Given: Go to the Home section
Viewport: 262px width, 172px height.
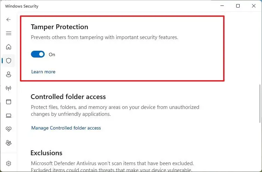Looking at the screenshot, I should coord(9,47).
